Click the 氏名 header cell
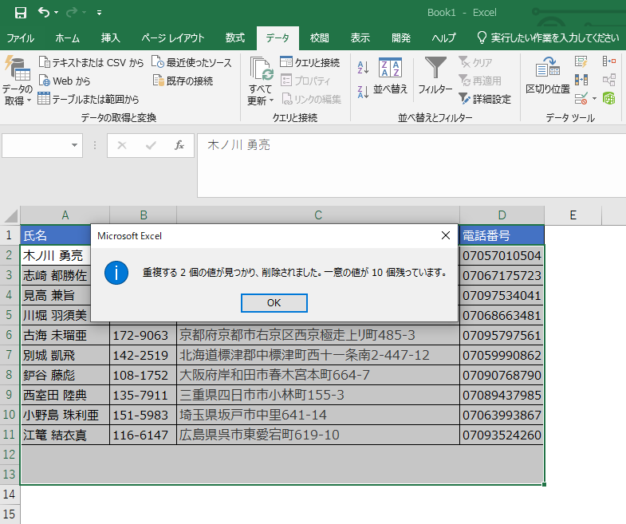Image resolution: width=626 pixels, height=524 pixels. pyautogui.click(x=56, y=235)
